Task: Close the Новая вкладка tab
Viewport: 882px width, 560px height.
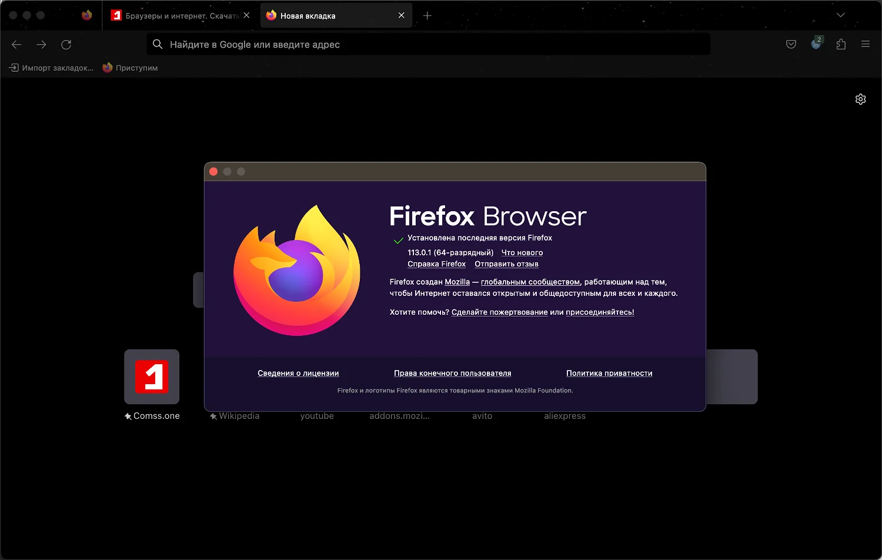Action: point(402,16)
